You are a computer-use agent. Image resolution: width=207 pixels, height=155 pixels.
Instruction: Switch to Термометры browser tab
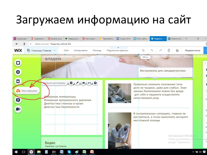107,38
